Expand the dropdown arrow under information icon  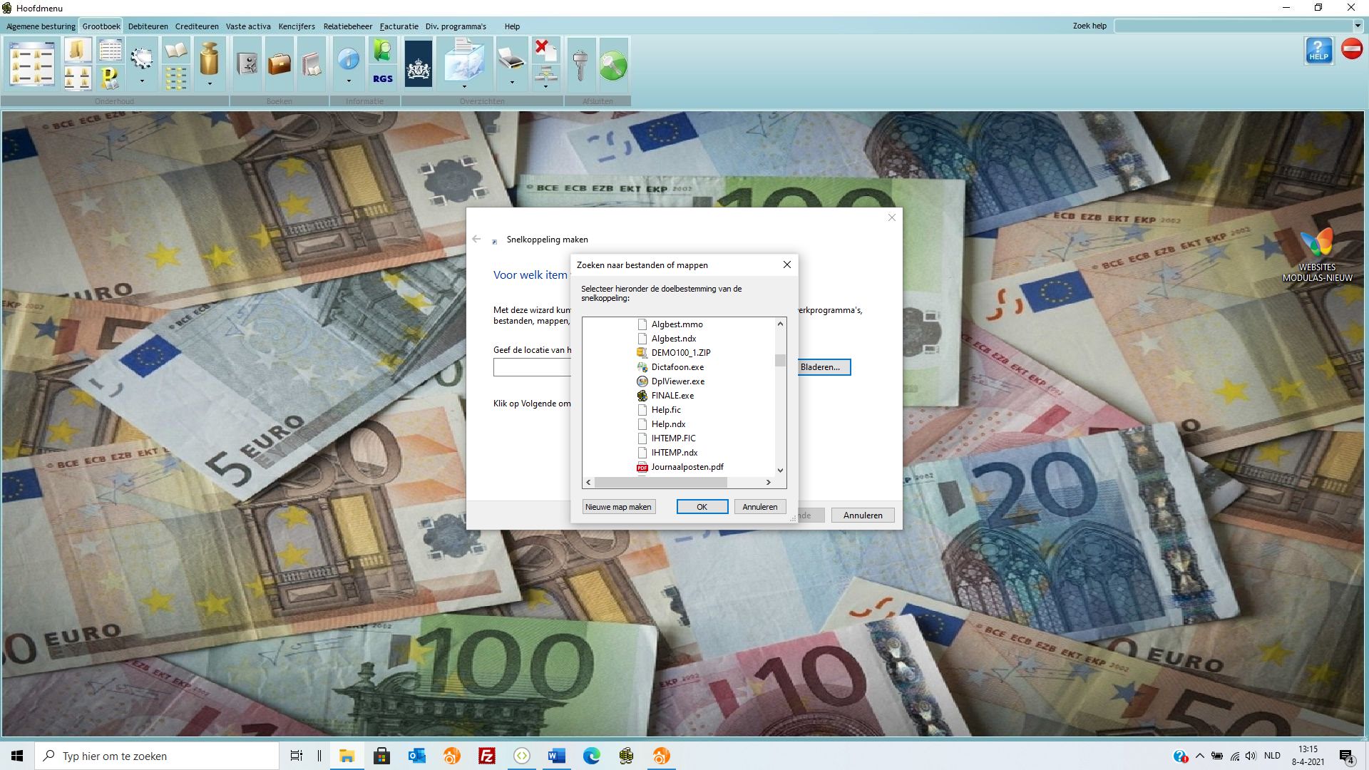click(x=349, y=81)
